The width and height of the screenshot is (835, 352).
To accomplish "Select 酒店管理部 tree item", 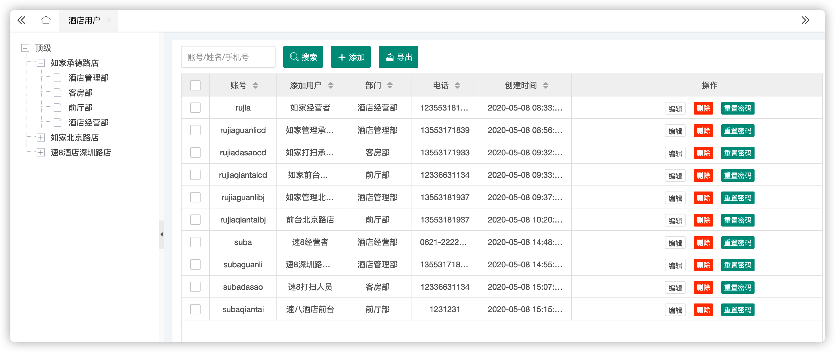I will [x=88, y=78].
